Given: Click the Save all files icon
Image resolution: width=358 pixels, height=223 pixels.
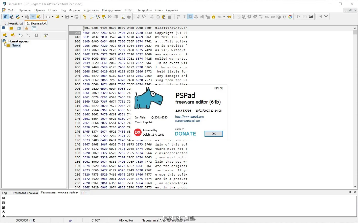Looking at the screenshot, I should pyautogui.click(x=77, y=17).
